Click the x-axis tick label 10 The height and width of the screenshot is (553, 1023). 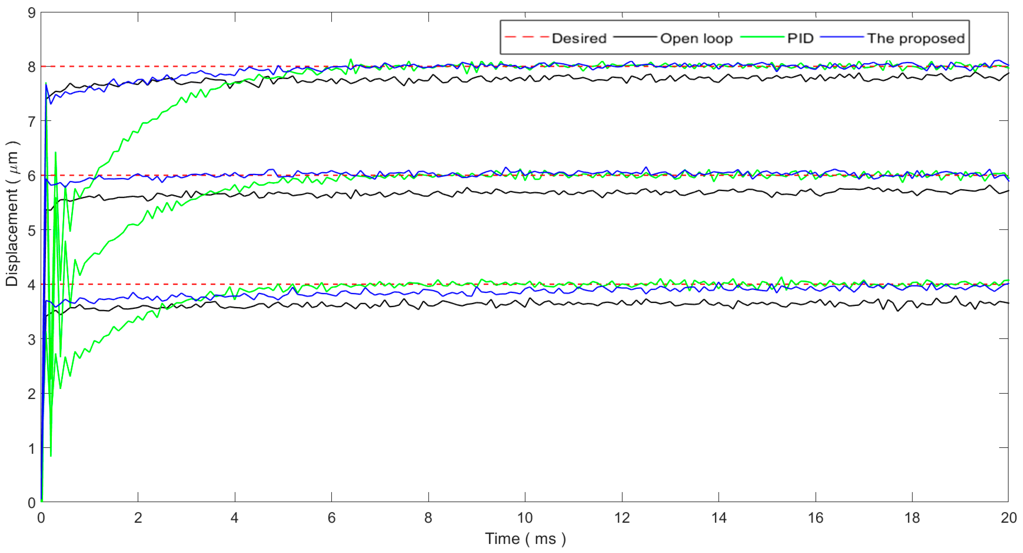tap(525, 518)
